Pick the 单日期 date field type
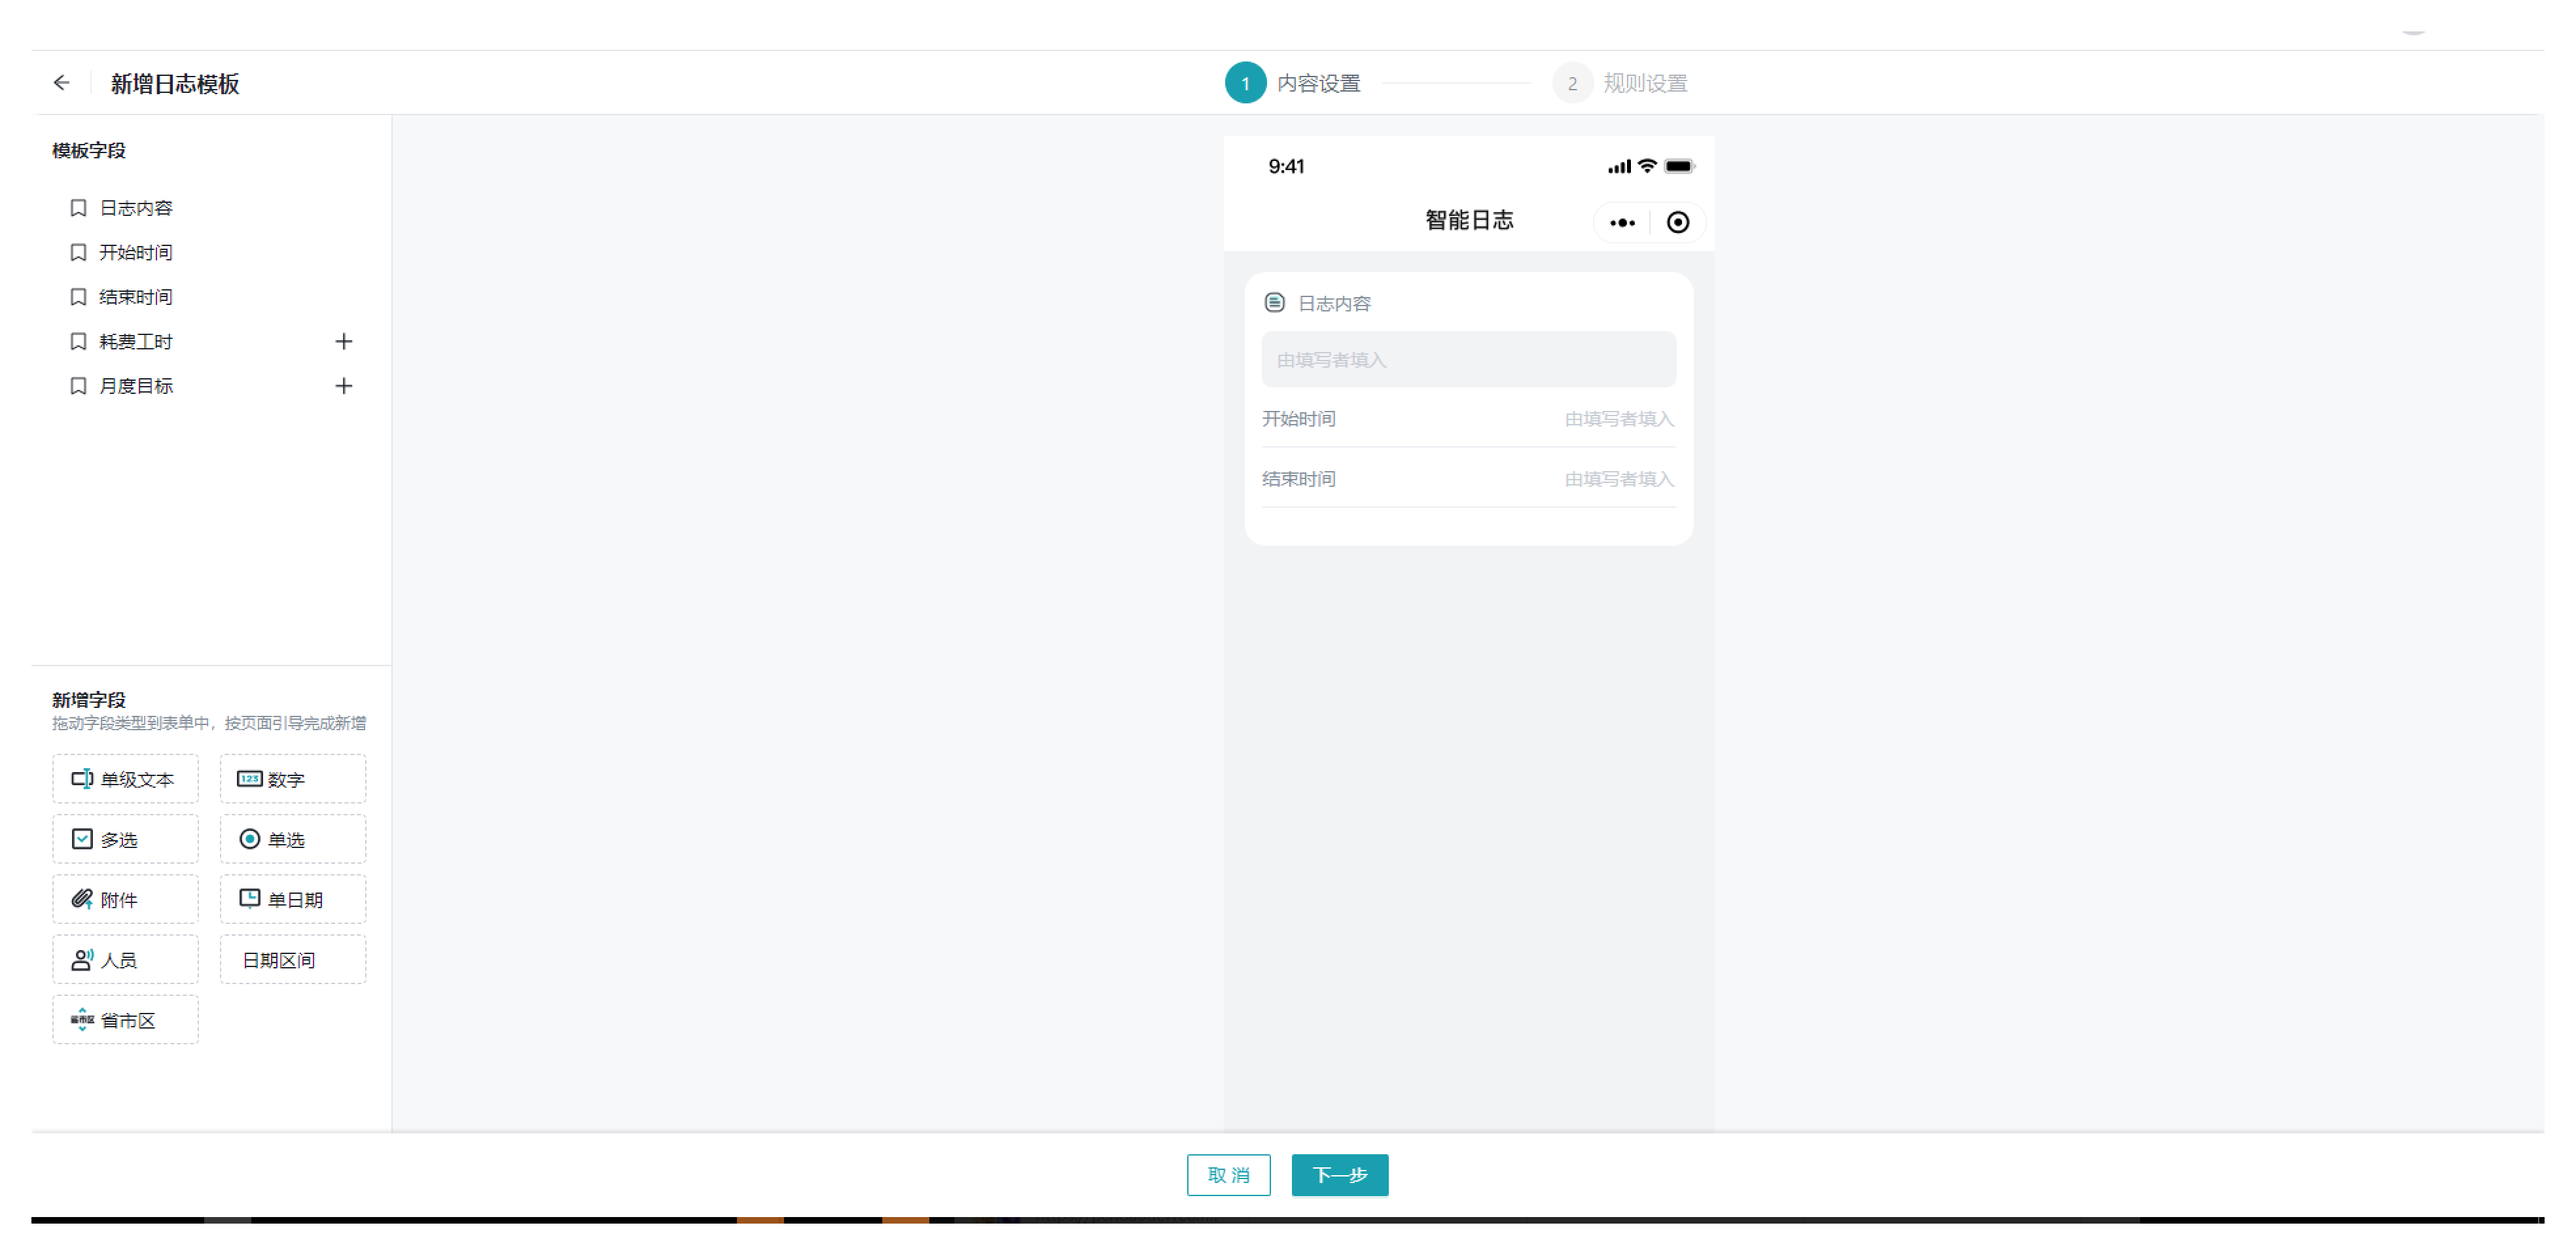Viewport: 2576px width, 1255px height. click(x=292, y=899)
